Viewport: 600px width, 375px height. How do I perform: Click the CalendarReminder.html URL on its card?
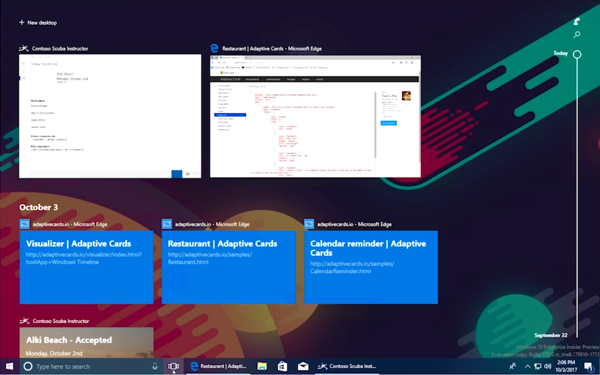[352, 267]
